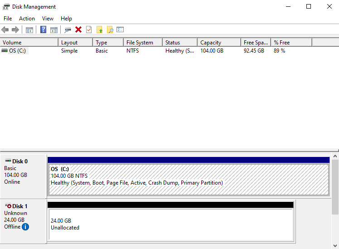Click the Properties checkmark page icon
Viewport: 339px width, 249px height.
(89, 30)
